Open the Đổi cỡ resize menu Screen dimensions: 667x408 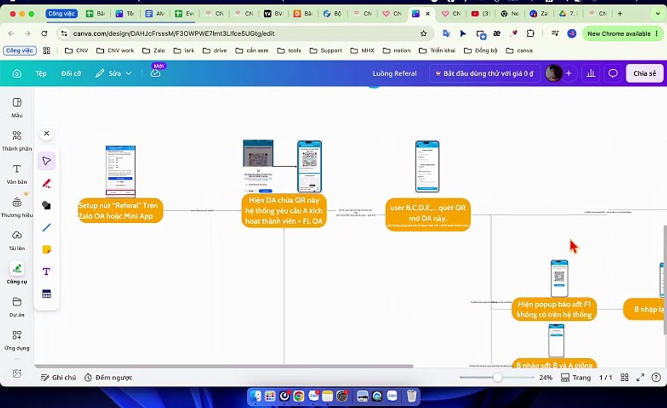[71, 74]
